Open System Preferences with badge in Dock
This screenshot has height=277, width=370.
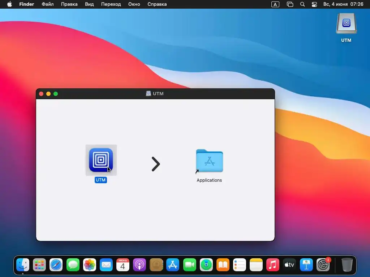tap(323, 265)
